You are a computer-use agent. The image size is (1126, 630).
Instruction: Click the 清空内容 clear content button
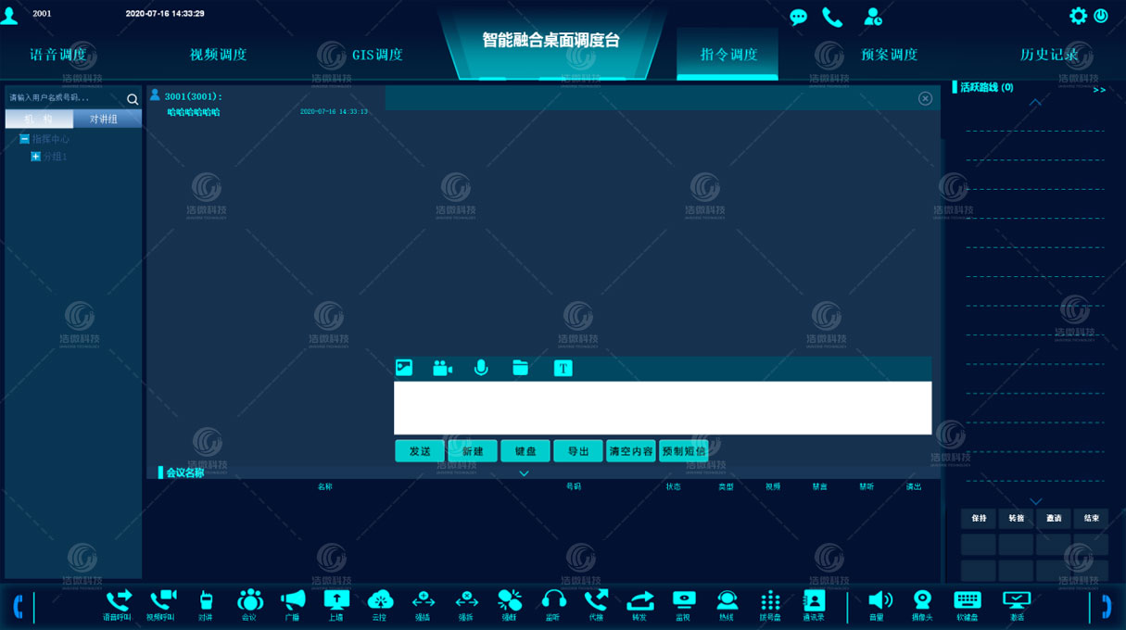(x=631, y=451)
